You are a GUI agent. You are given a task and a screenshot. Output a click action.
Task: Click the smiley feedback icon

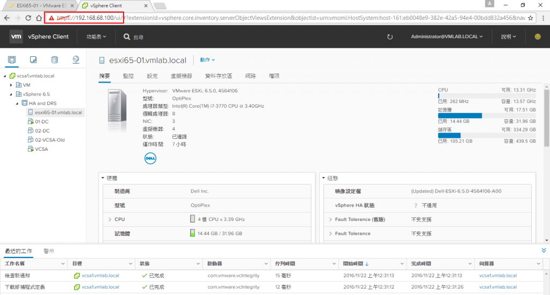(537, 36)
